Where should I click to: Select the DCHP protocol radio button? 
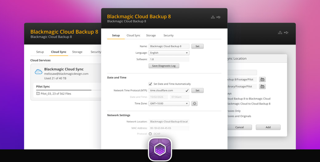tap(150, 134)
